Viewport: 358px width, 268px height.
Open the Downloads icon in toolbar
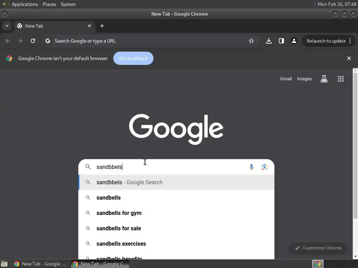click(x=269, y=41)
